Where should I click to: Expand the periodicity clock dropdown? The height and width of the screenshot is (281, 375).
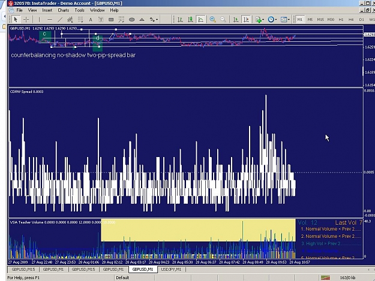272,20
